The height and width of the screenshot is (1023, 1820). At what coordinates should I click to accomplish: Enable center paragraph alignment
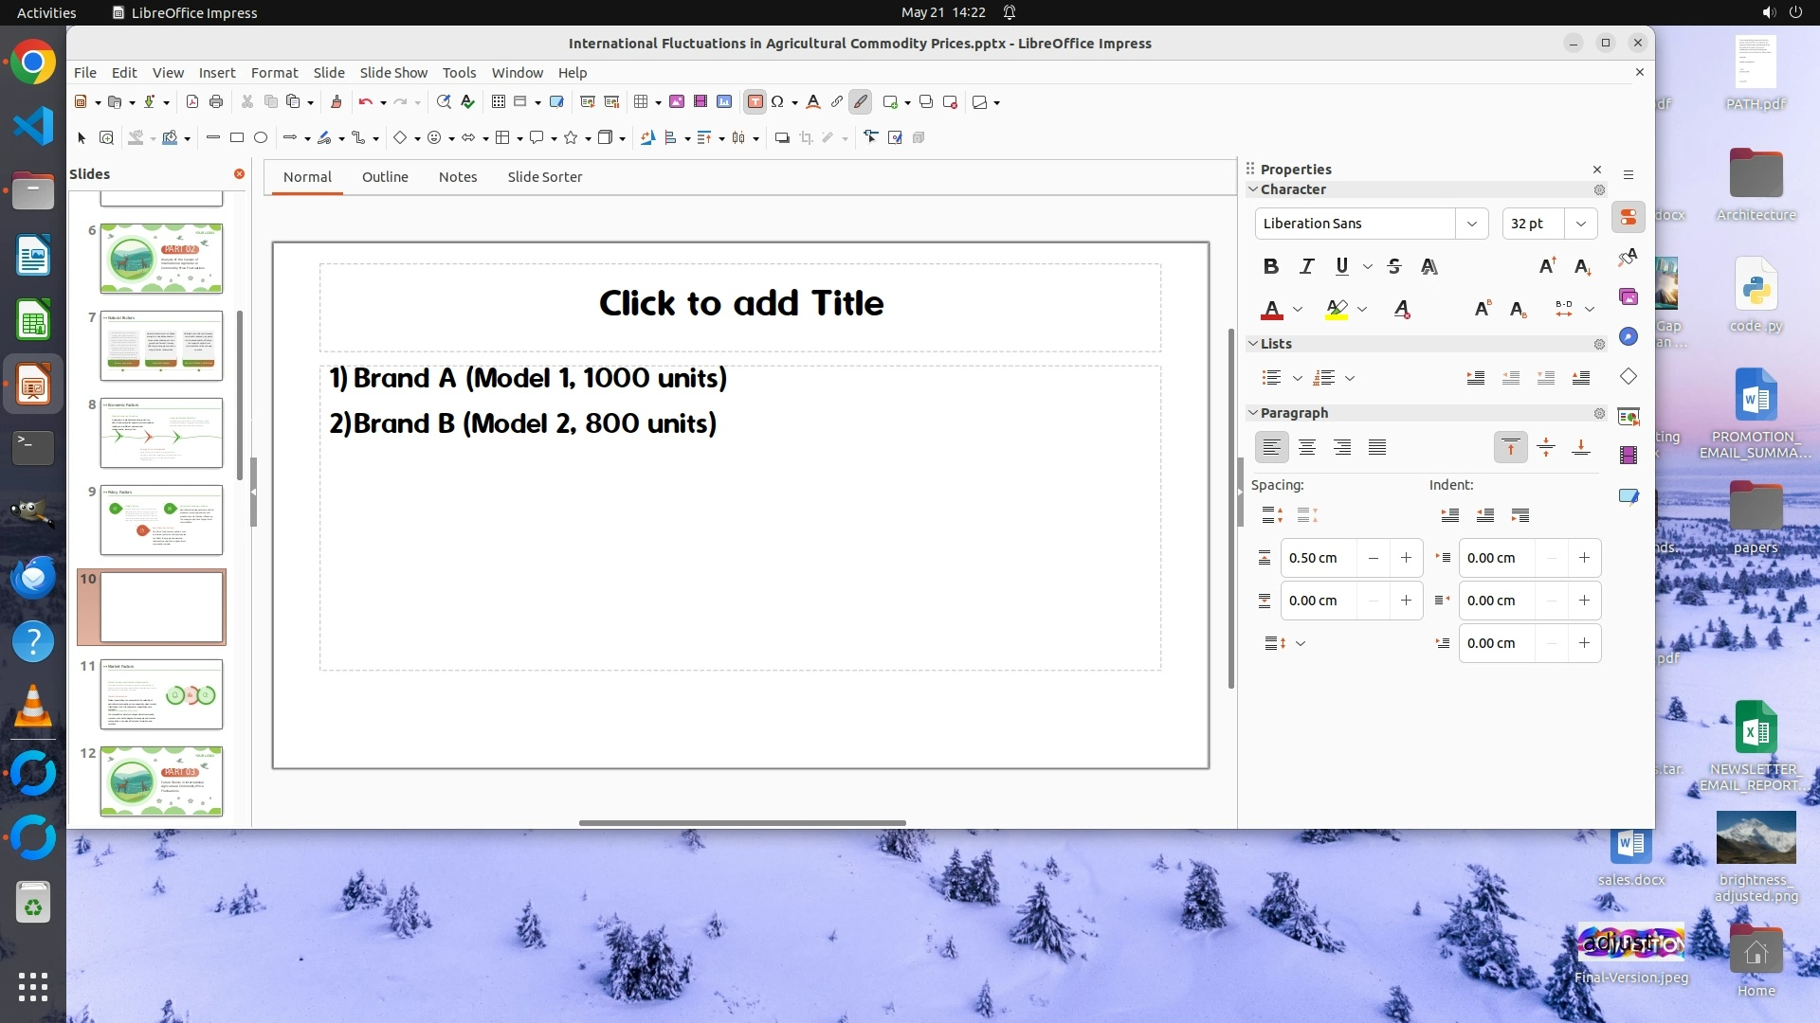coord(1307,447)
